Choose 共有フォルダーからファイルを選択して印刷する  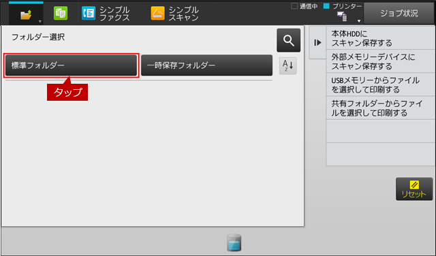click(x=380, y=108)
